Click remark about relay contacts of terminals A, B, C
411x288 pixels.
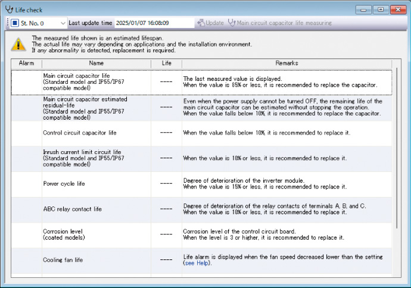275,206
